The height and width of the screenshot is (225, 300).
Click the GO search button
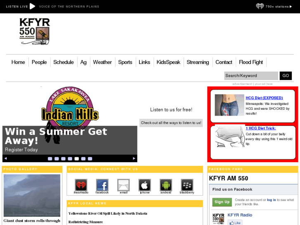point(286,76)
